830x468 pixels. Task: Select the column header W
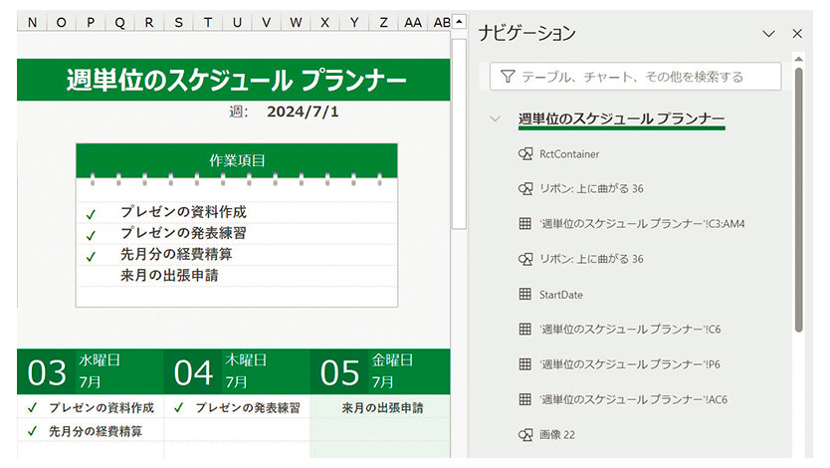[x=296, y=22]
